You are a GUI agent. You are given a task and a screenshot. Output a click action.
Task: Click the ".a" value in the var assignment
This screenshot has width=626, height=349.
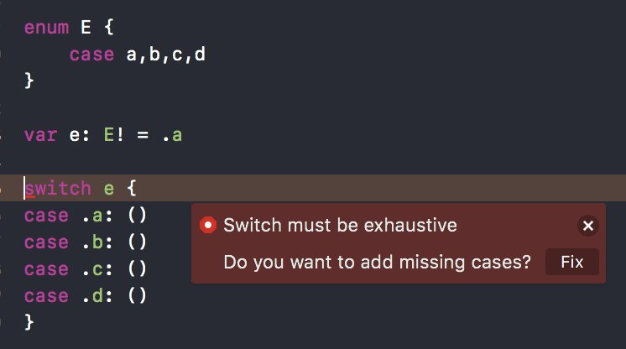[x=172, y=134]
